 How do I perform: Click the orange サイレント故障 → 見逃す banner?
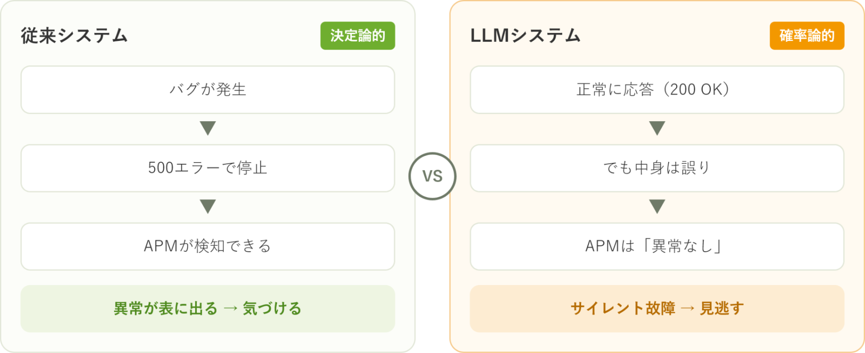coord(657,308)
